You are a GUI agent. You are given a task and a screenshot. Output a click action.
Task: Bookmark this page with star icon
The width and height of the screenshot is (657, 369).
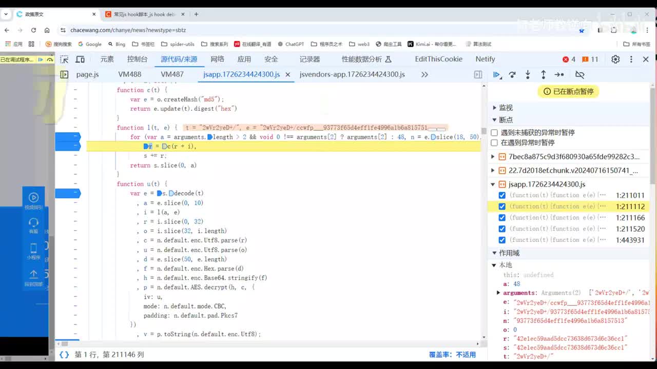coord(582,30)
